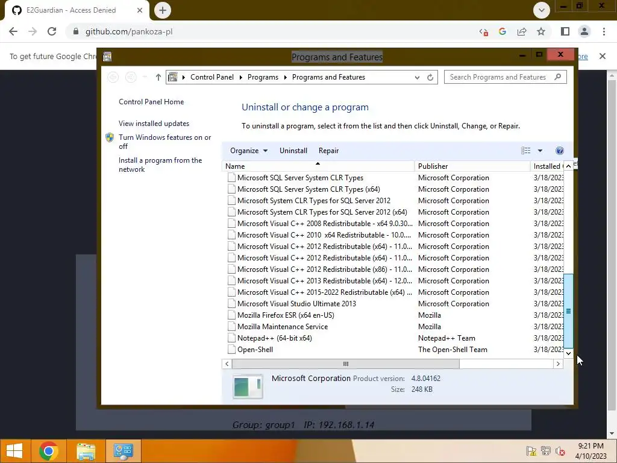This screenshot has height=463, width=617.
Task: Click the Control Panel address bar icon
Action: 172,77
